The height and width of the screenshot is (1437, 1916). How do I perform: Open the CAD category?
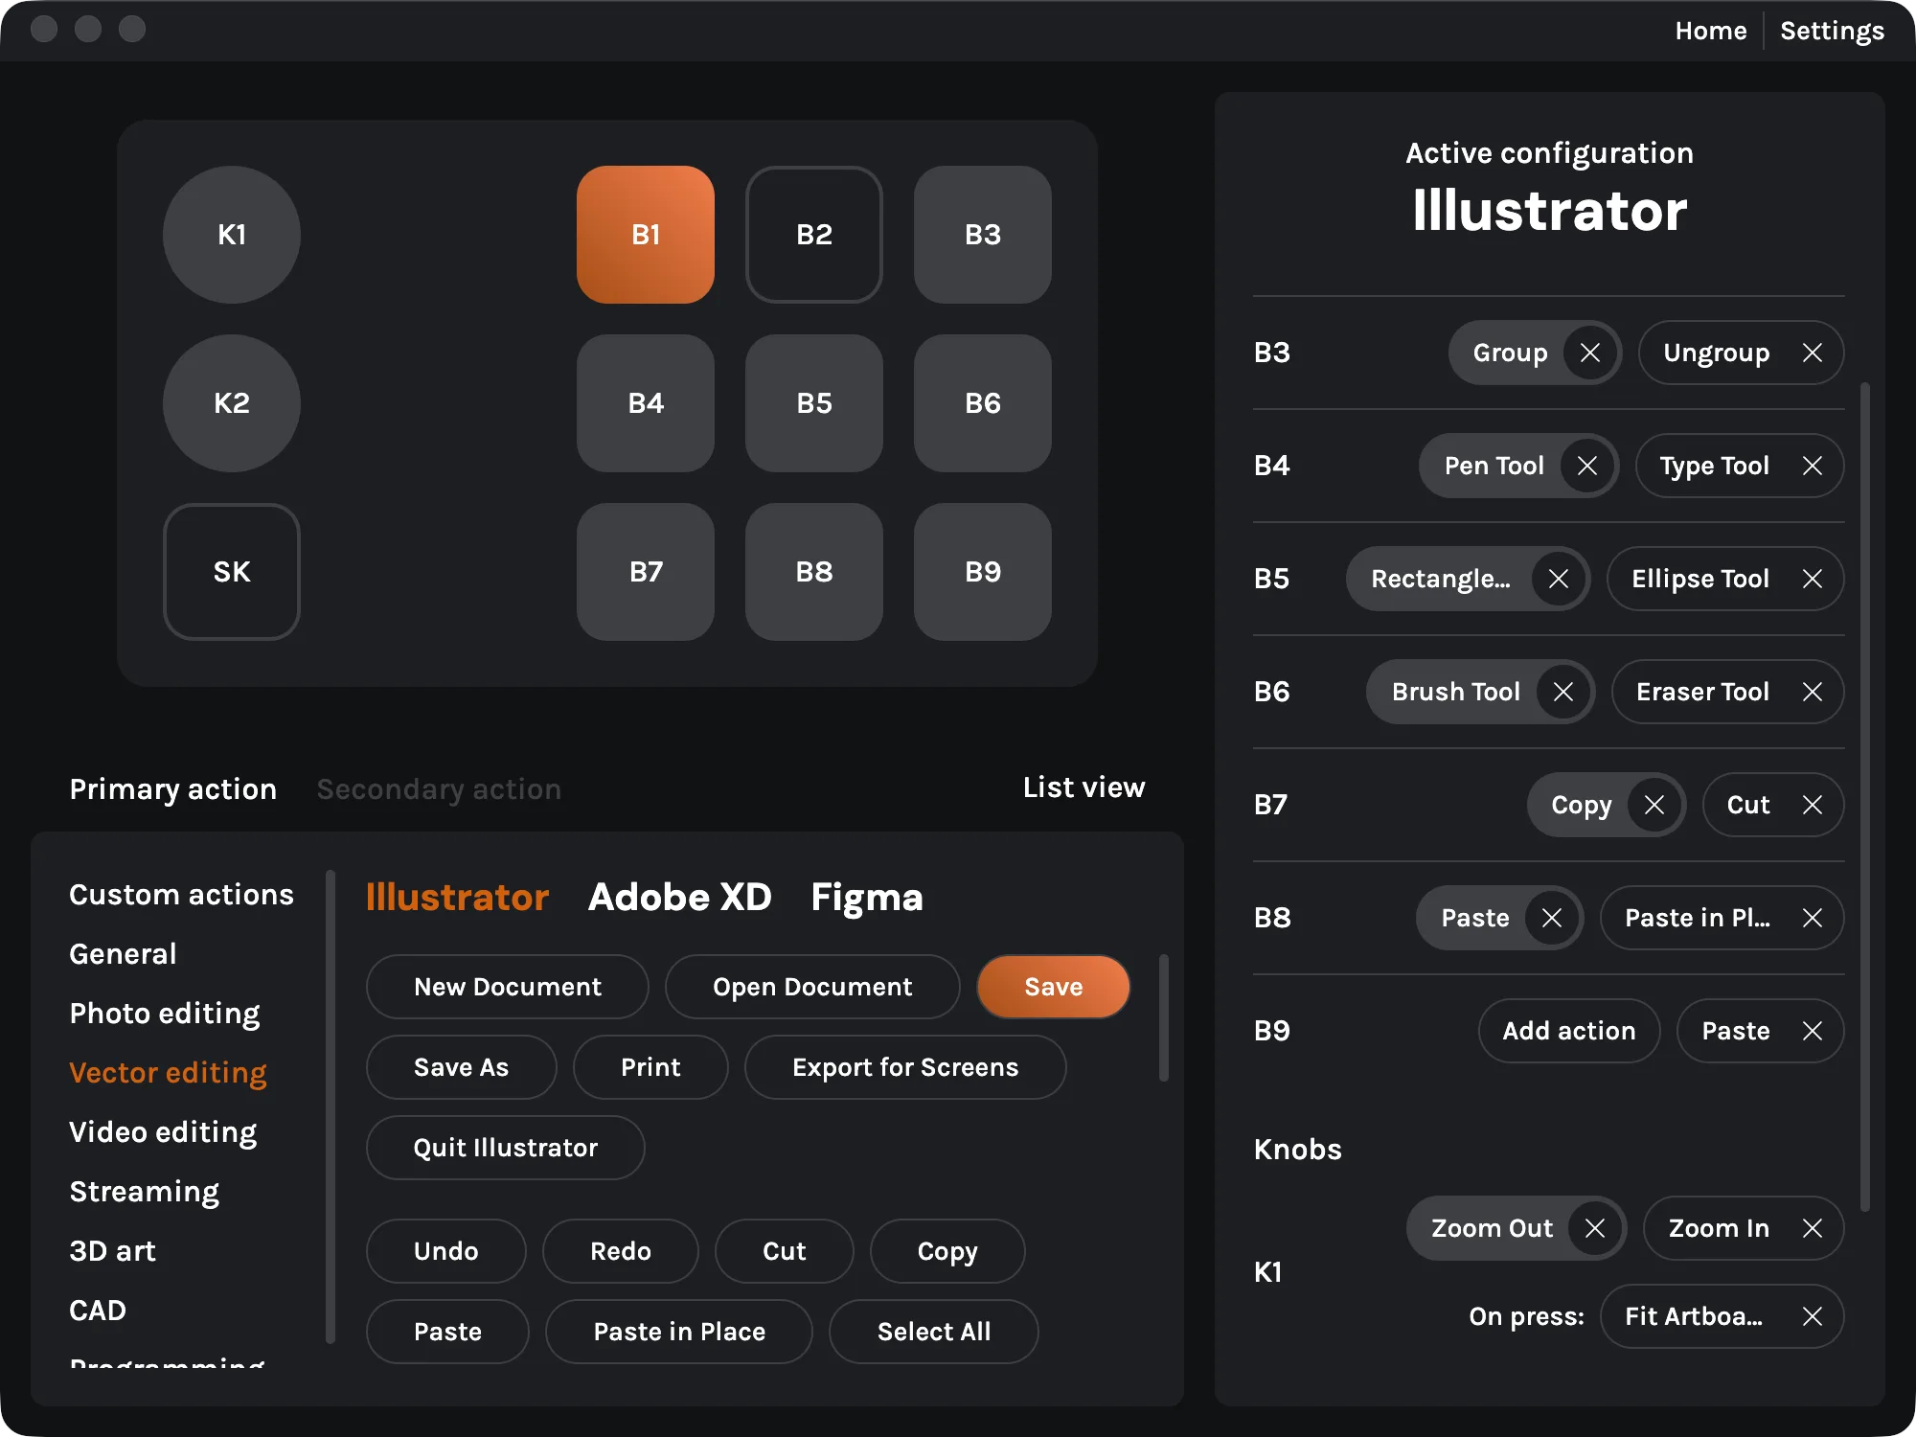pyautogui.click(x=98, y=1311)
